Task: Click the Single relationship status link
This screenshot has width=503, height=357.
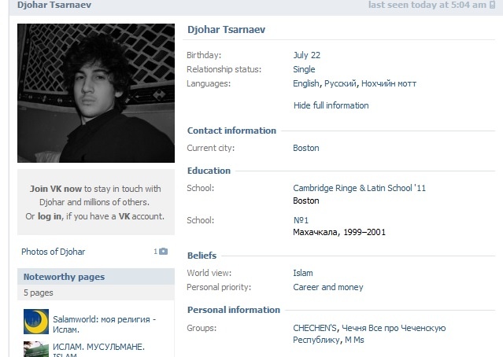Action: coord(304,69)
